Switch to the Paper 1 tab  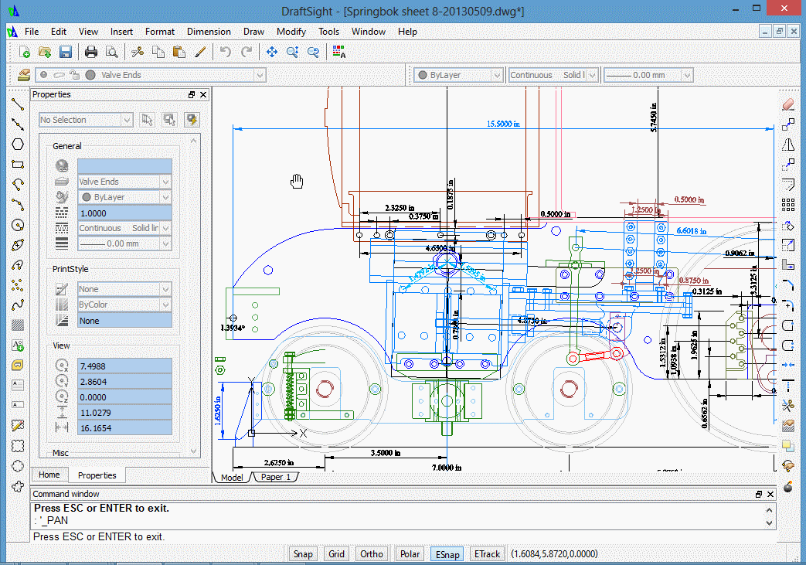tap(276, 477)
